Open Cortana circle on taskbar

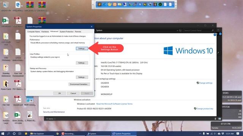pyautogui.click(x=14, y=133)
